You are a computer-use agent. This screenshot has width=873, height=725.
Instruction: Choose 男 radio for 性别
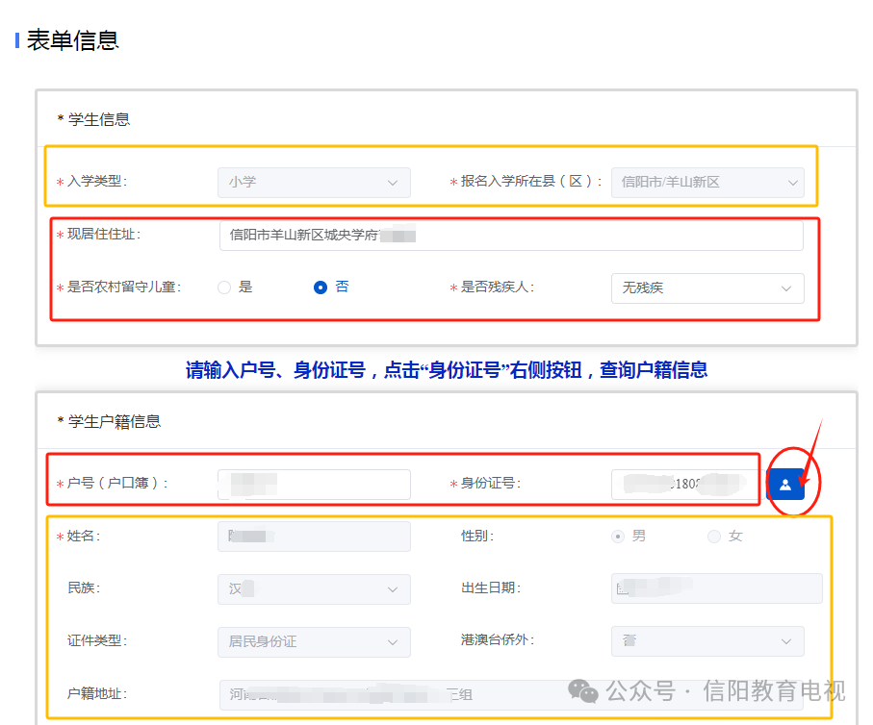point(617,537)
